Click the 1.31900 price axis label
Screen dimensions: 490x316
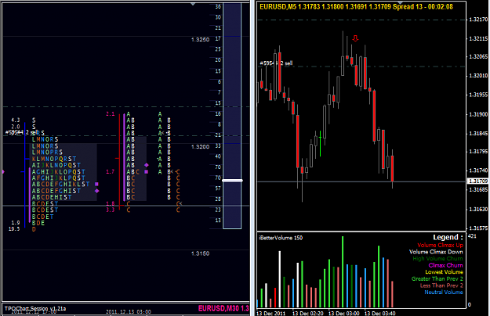click(478, 114)
